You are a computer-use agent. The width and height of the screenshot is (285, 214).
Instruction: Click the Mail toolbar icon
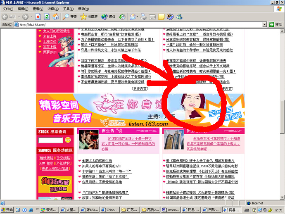click(x=133, y=17)
